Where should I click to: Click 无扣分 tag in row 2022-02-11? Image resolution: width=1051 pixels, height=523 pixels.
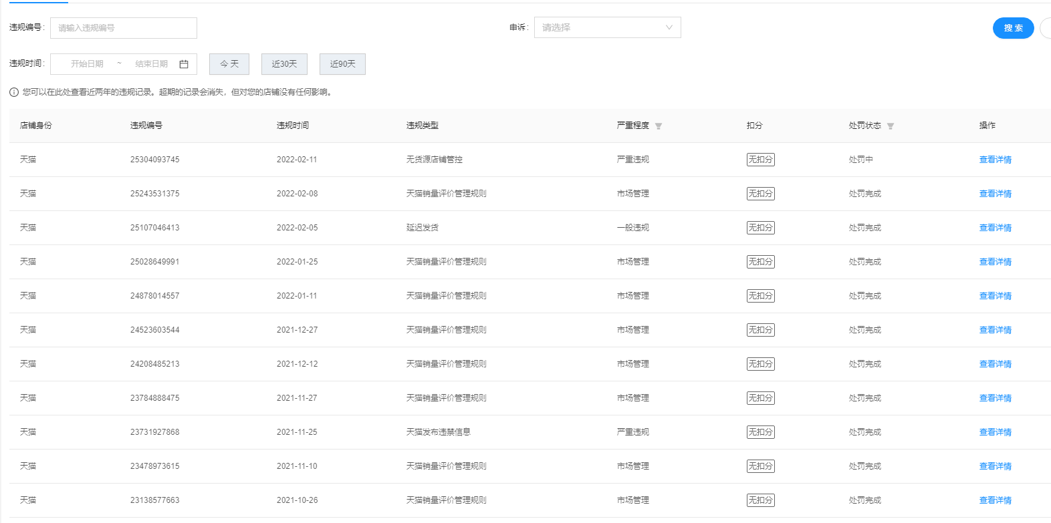tap(761, 160)
